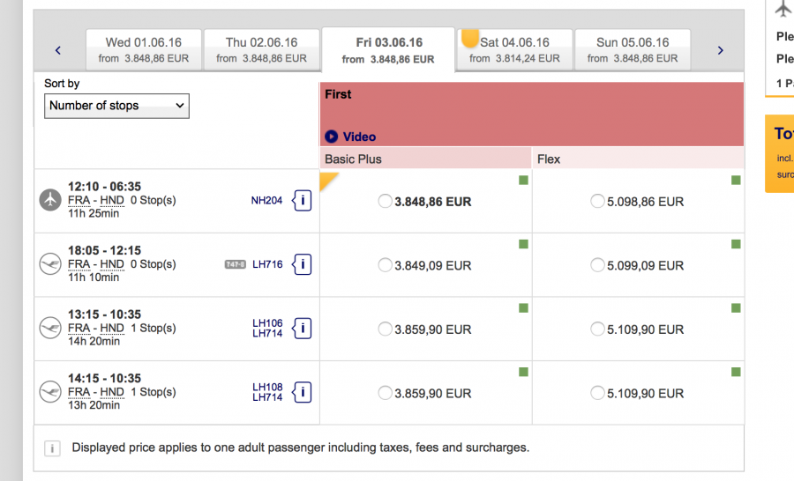Open info icon for flight NH204
This screenshot has height=481, width=794.
pyautogui.click(x=302, y=201)
